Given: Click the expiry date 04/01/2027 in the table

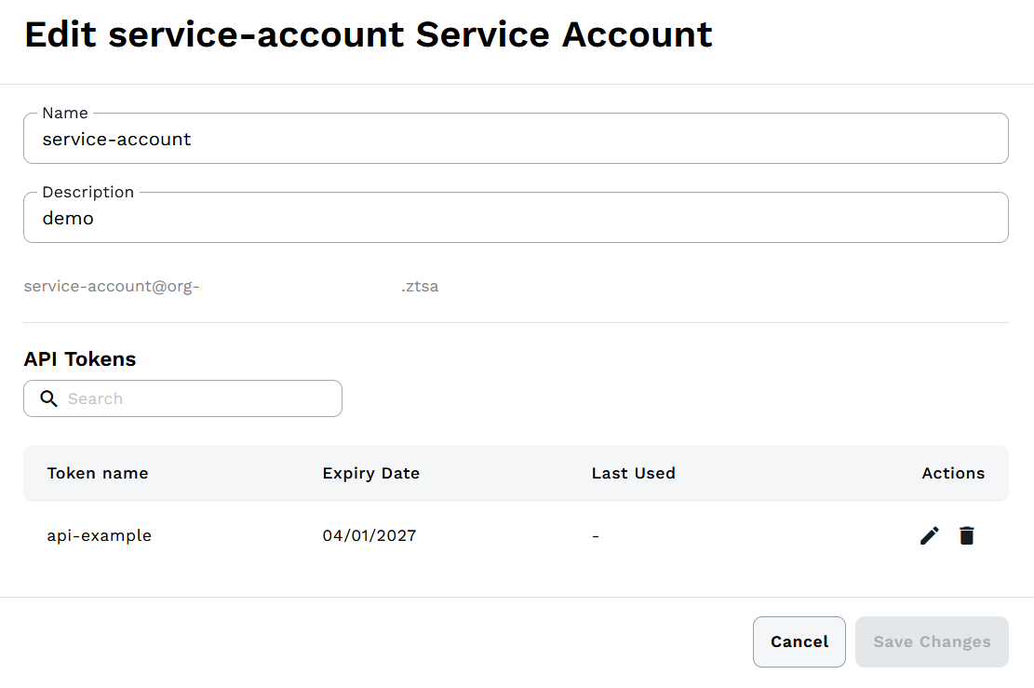Looking at the screenshot, I should (x=370, y=535).
